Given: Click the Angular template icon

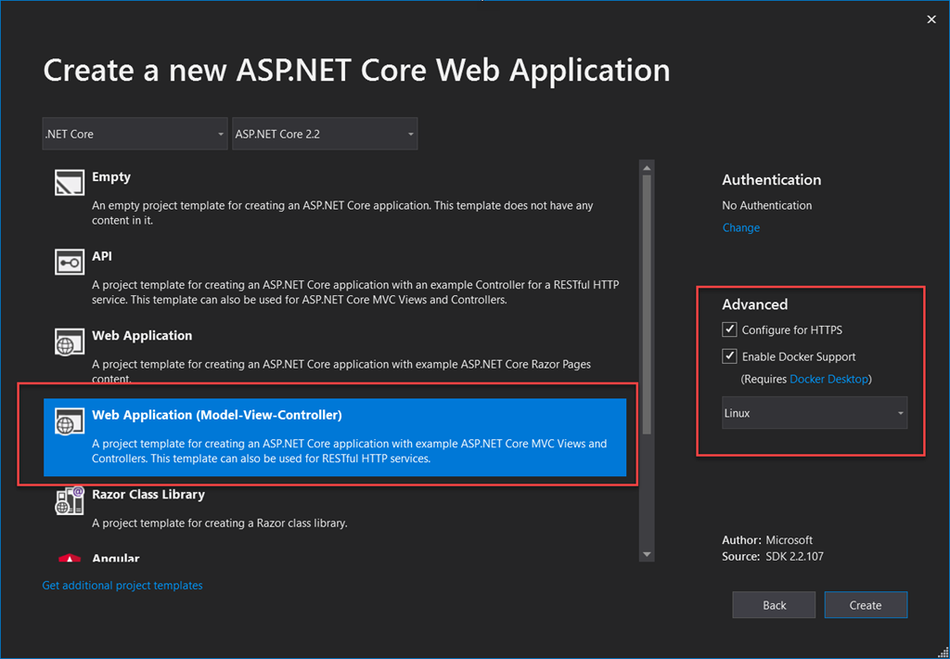Looking at the screenshot, I should pos(70,558).
